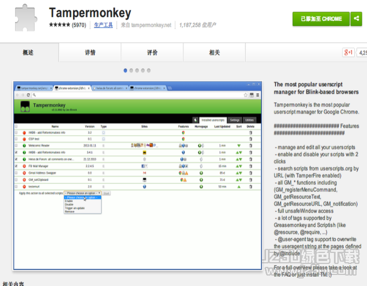Click the reload icon in screenshot browser
The width and height of the screenshot is (367, 286).
(x=28, y=95)
